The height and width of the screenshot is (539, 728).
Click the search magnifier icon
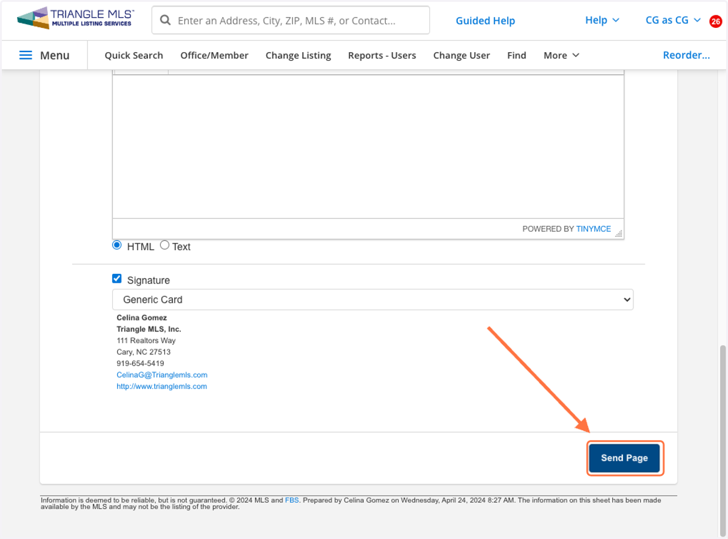point(165,21)
